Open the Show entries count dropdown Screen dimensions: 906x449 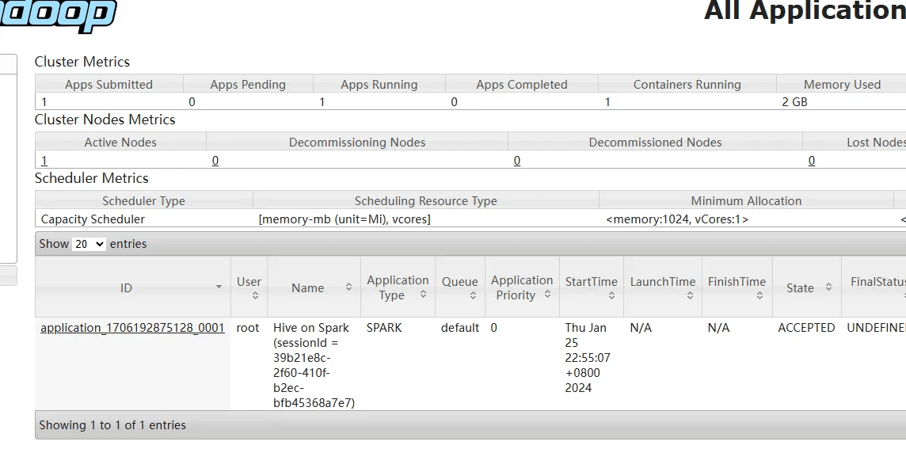tap(89, 244)
